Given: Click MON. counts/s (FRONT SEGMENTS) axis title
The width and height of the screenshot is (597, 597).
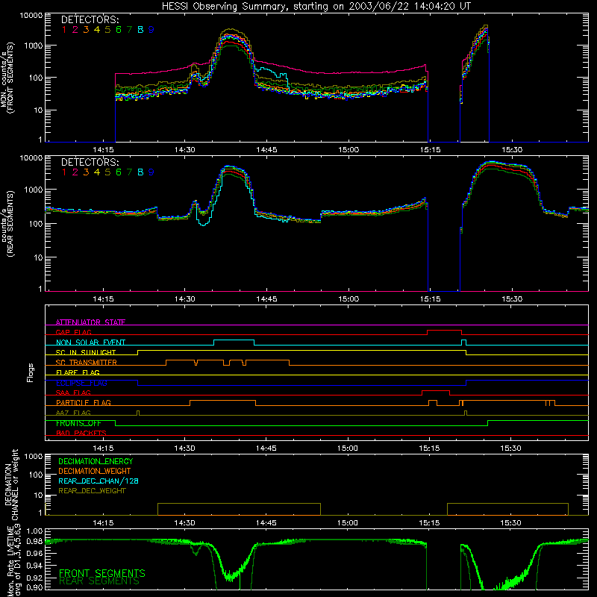Looking at the screenshot, I should click(x=7, y=78).
